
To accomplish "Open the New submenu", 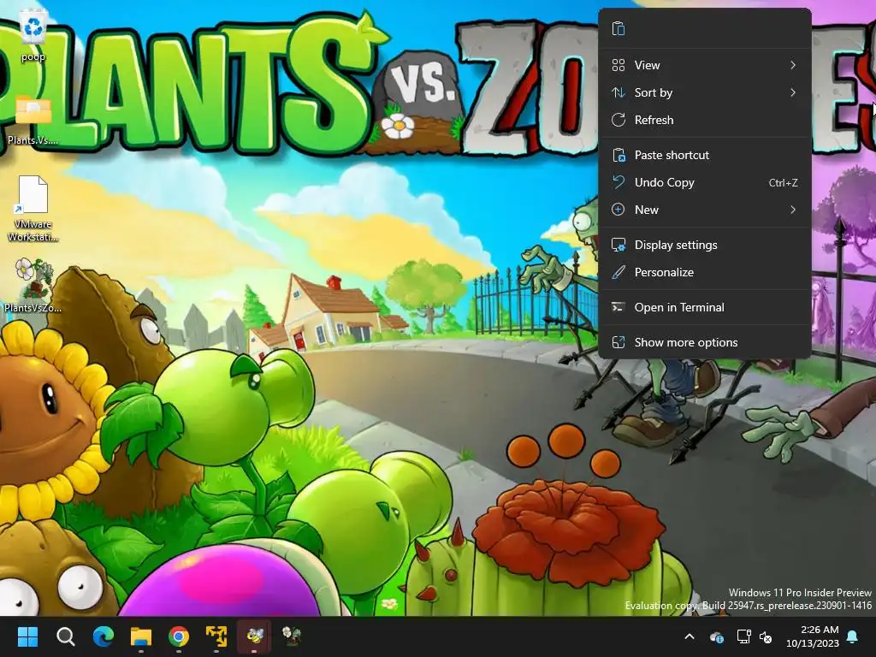I will point(705,210).
